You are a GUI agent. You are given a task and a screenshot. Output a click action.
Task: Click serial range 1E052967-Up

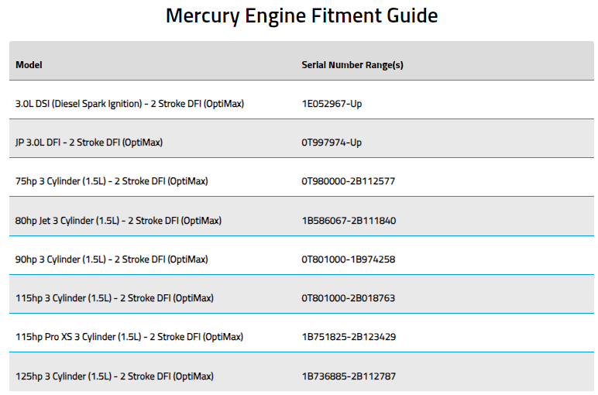(332, 104)
